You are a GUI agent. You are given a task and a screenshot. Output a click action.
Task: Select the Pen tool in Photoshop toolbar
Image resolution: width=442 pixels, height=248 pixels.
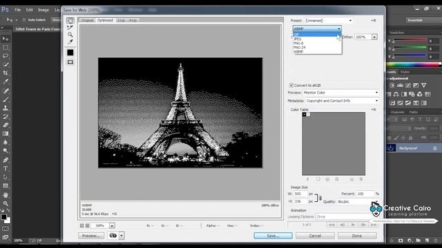click(x=6, y=160)
